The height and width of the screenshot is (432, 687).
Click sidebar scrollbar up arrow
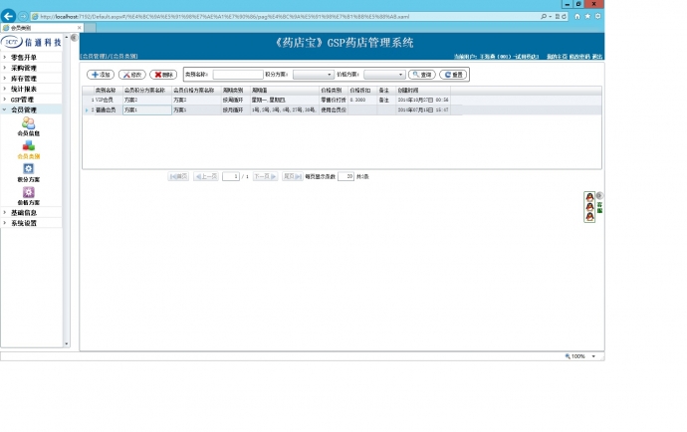67,37
